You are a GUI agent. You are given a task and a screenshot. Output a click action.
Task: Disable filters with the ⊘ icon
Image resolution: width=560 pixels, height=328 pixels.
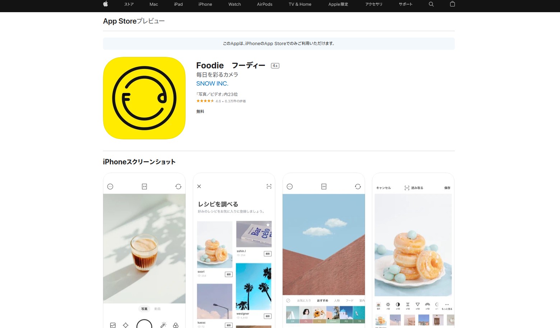pos(288,301)
